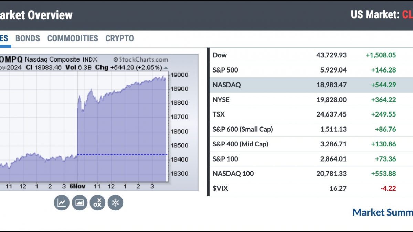The width and height of the screenshot is (413, 232).
Task: Click the S&P 100 change +73.36
Action: (385, 159)
